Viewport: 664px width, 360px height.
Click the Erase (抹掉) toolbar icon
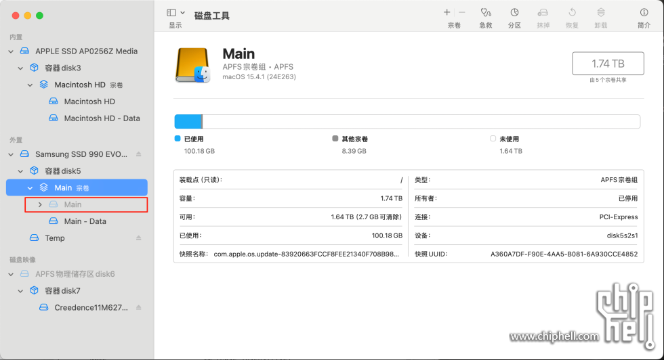tap(543, 13)
